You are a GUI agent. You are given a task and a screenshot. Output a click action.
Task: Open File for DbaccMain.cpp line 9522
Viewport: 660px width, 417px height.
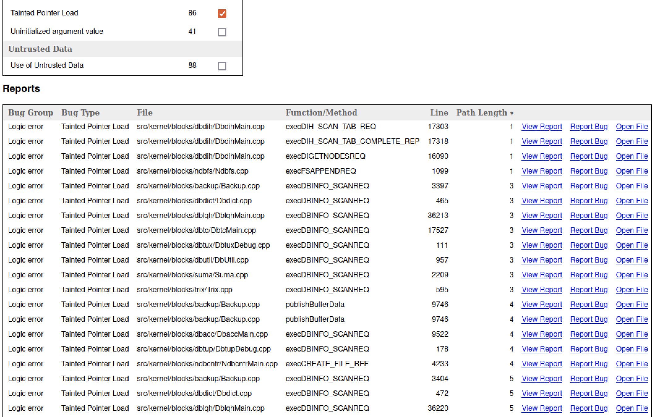pos(632,334)
